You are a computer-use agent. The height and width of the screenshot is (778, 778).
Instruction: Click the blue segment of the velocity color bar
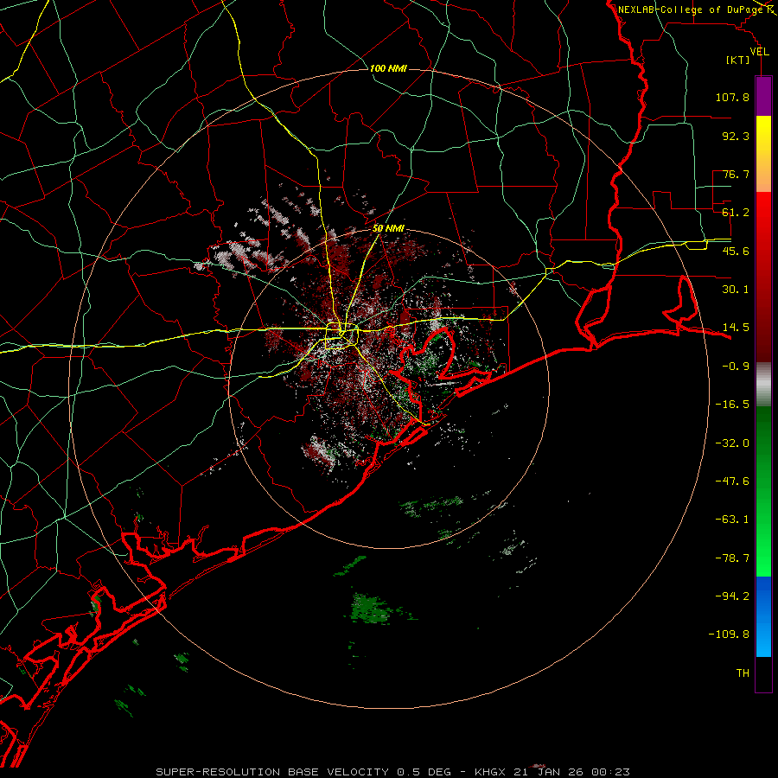click(x=763, y=616)
